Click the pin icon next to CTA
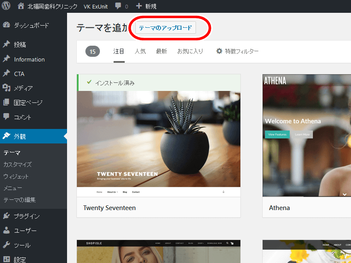351x263 pixels. tap(6, 73)
